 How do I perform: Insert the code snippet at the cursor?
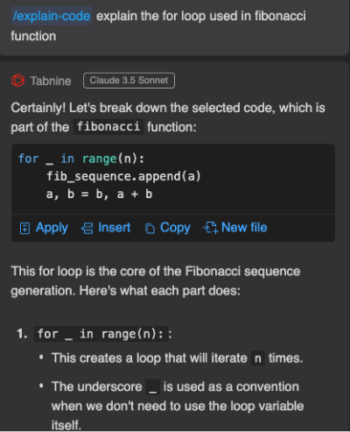106,228
